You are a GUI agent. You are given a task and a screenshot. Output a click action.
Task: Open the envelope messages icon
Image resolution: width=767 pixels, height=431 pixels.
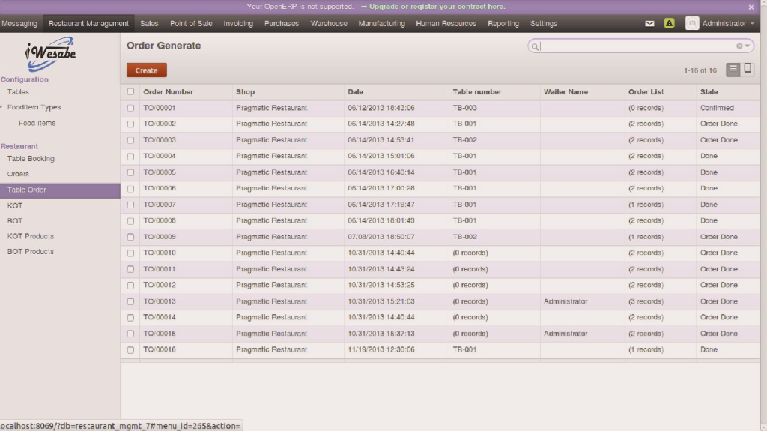[649, 24]
